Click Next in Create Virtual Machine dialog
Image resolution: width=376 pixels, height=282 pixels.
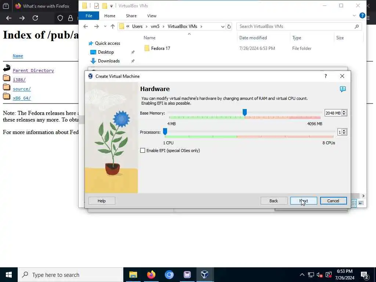click(304, 201)
